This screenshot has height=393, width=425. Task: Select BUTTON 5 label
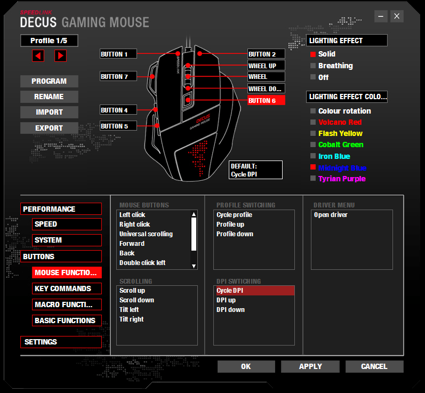[x=118, y=126]
